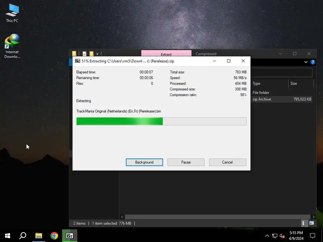Switch to the Compressed ribbon tab
This screenshot has height=242, width=323.
click(206, 54)
